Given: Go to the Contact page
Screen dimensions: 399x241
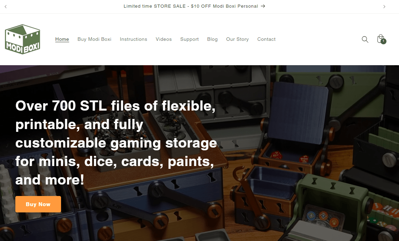Looking at the screenshot, I should coord(266,39).
